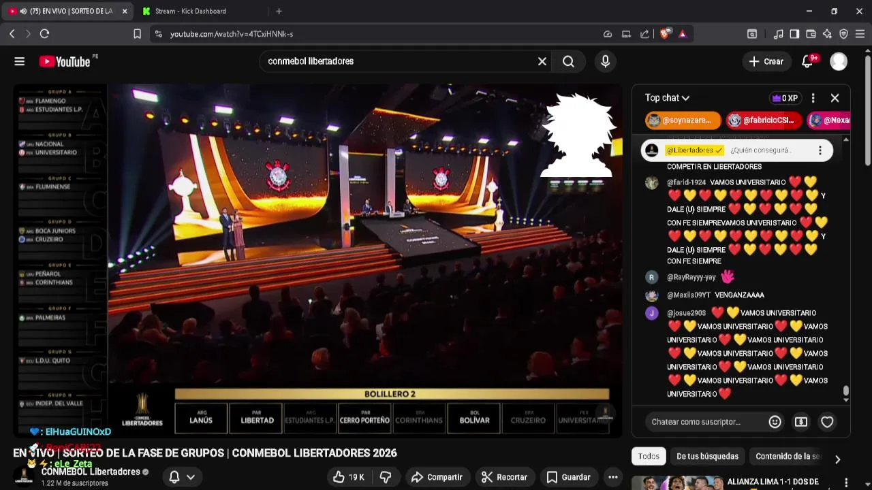
Task: Click the video title text
Action: pos(205,453)
